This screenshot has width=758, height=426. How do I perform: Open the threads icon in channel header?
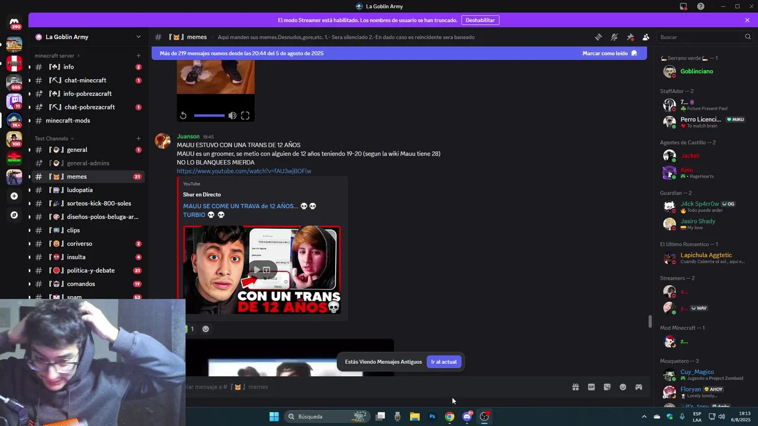(598, 37)
